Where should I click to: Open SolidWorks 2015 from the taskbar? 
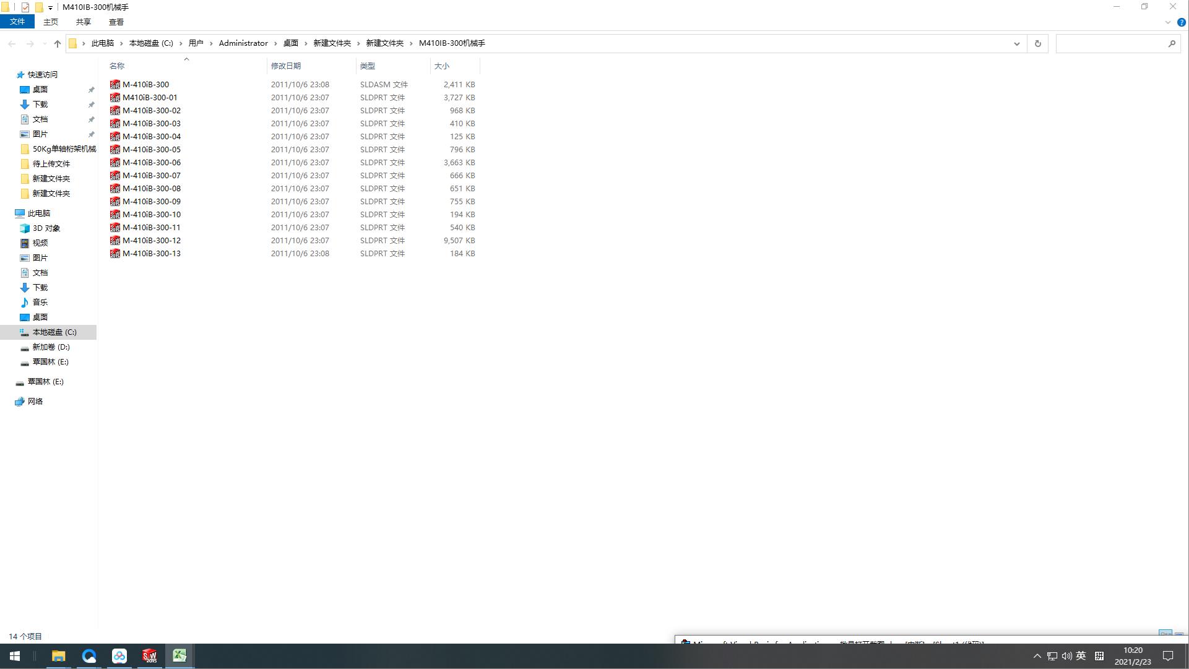[x=149, y=656]
